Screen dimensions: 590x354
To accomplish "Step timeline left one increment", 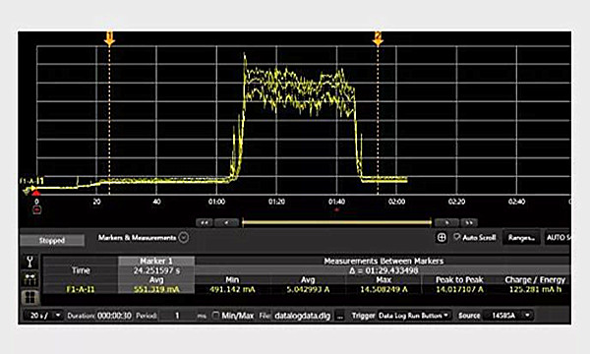I will [x=226, y=222].
